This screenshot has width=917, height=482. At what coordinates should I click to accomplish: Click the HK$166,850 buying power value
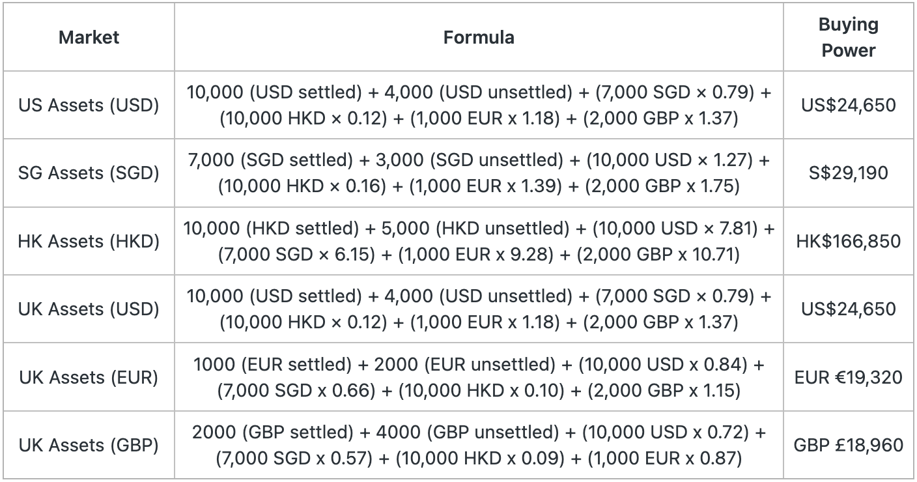click(848, 241)
